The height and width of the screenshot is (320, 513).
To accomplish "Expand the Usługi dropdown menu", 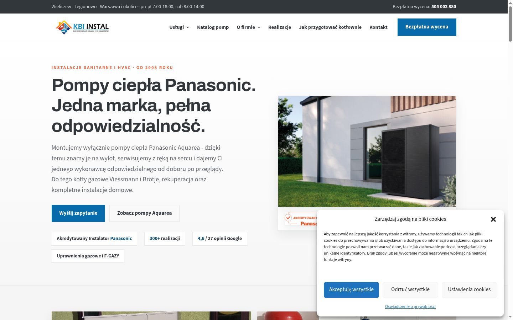I will tap(179, 27).
